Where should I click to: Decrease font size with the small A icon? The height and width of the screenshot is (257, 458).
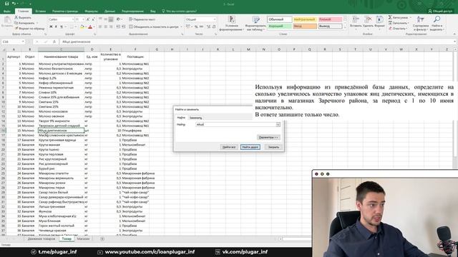click(x=93, y=19)
